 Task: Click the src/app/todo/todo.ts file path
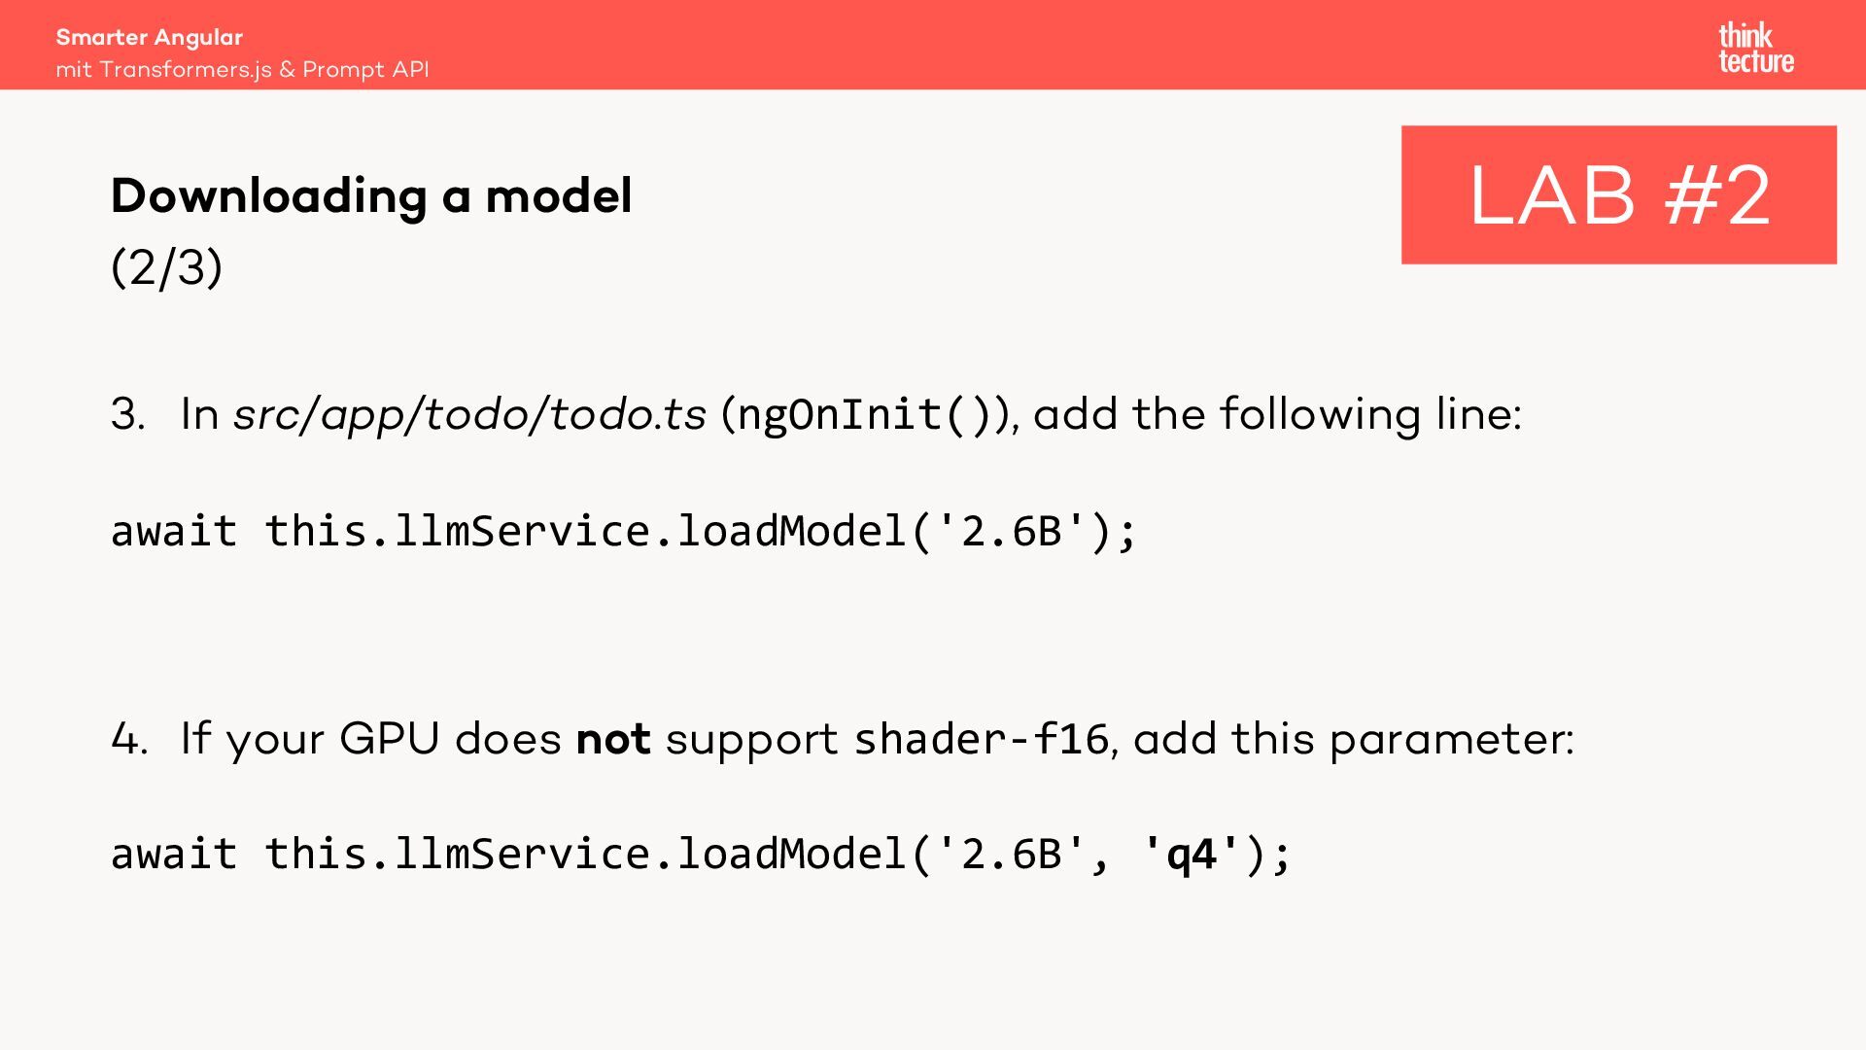(469, 414)
